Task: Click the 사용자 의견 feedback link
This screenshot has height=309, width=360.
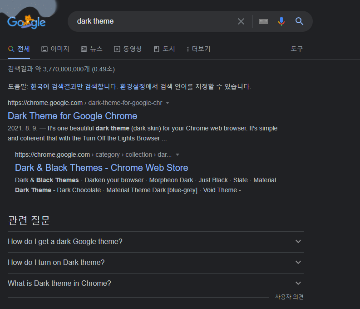Action: pyautogui.click(x=289, y=297)
